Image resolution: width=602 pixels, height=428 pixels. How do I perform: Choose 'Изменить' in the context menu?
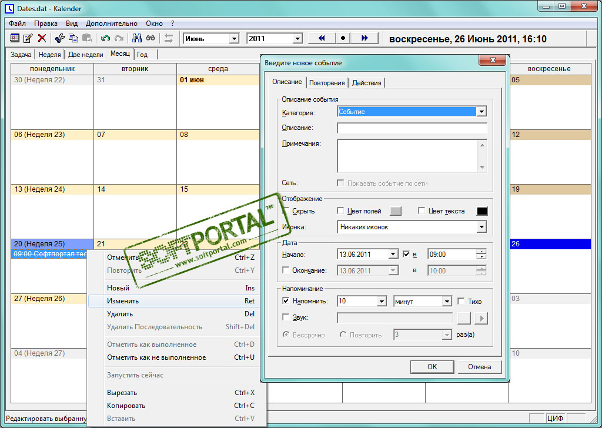click(x=174, y=301)
